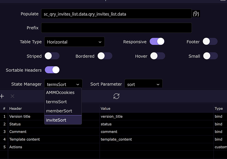Click bind type in the Comment row
Viewport: 227px width, 159px height.
tap(220, 132)
